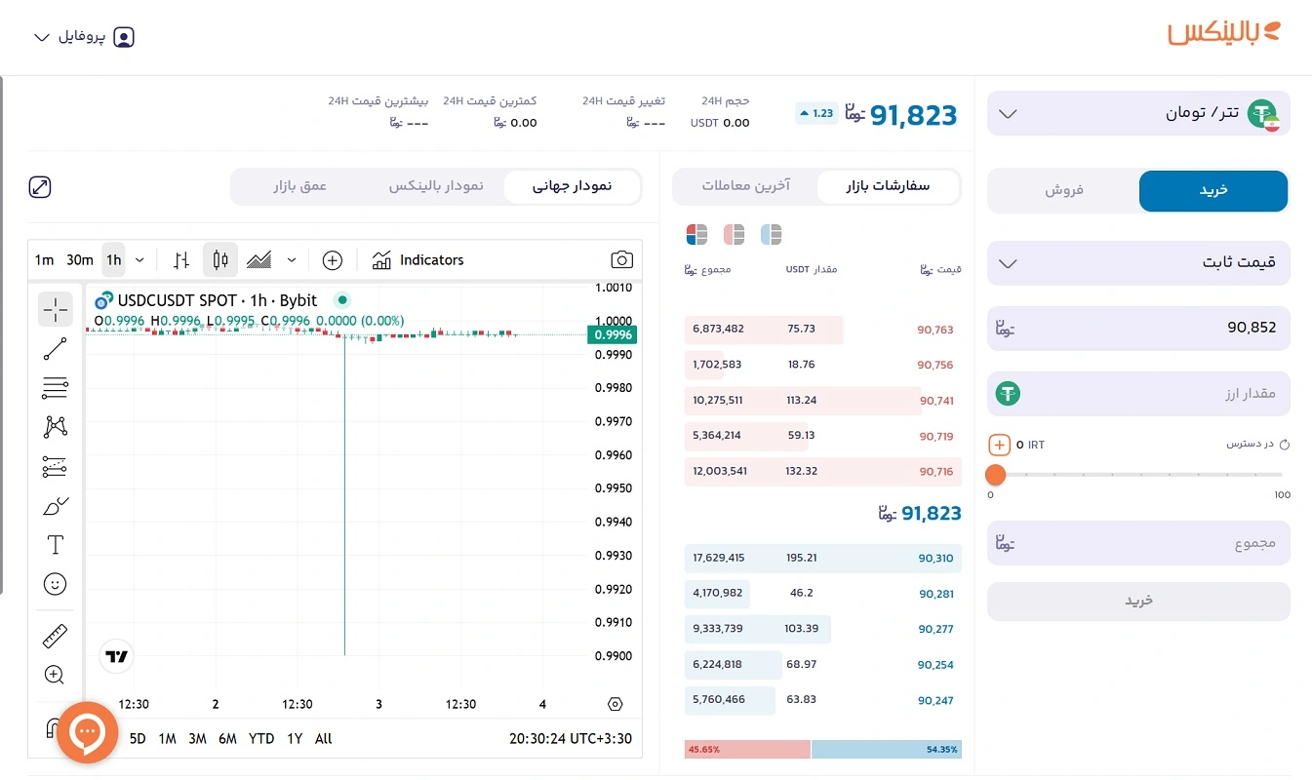1312x780 pixels.
Task: Switch to candles chart style
Action: tap(219, 259)
